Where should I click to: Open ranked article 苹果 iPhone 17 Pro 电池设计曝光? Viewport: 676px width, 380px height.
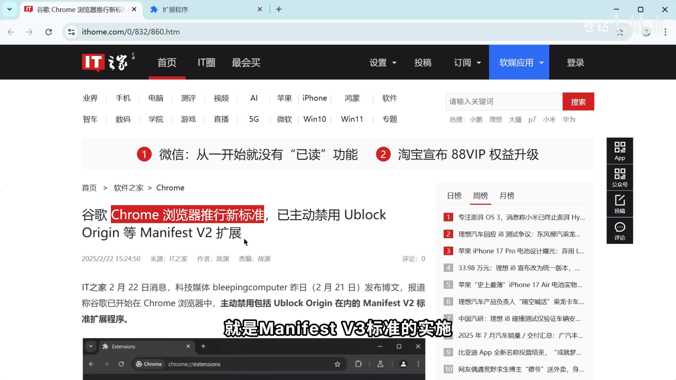tap(522, 251)
